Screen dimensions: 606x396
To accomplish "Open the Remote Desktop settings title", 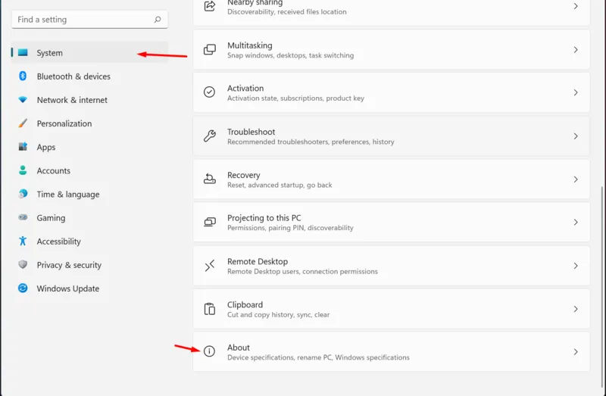I will pyautogui.click(x=258, y=261).
